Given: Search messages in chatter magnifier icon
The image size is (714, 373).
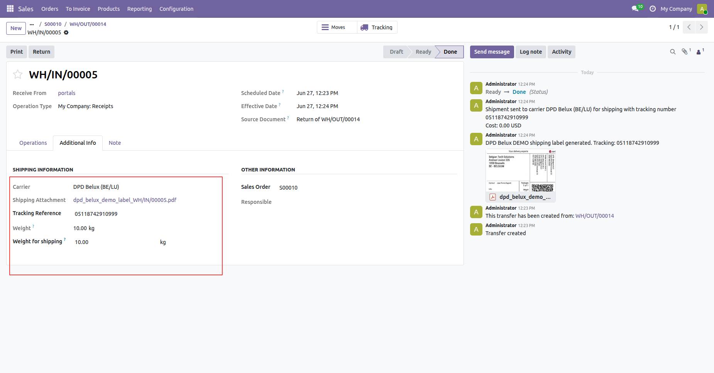Looking at the screenshot, I should coord(673,52).
